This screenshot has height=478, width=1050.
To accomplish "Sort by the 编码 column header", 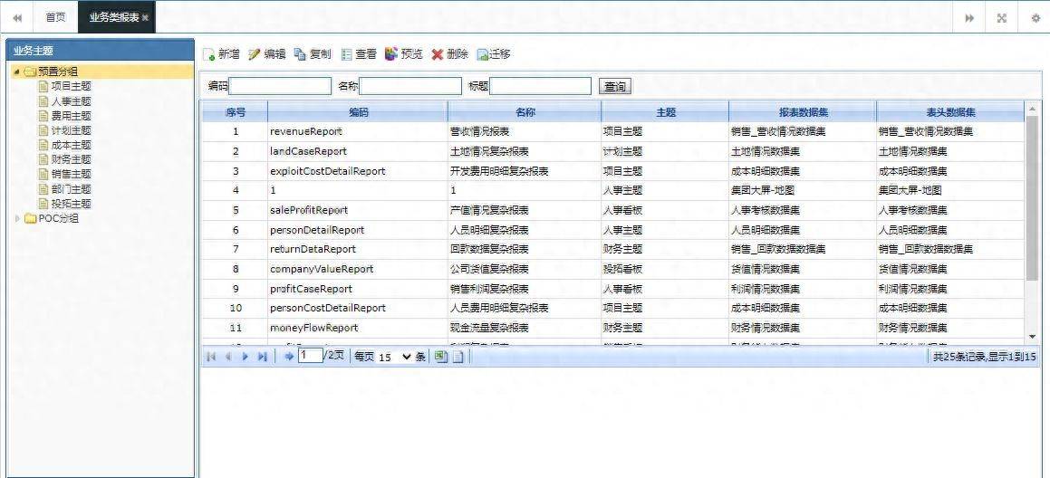I will tap(358, 112).
